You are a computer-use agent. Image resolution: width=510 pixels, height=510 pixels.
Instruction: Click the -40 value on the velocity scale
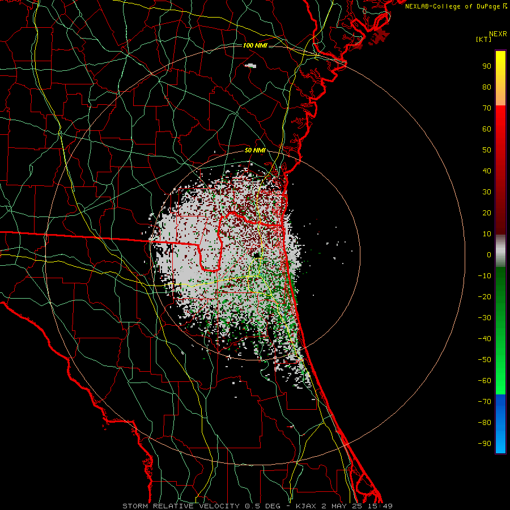(x=484, y=339)
